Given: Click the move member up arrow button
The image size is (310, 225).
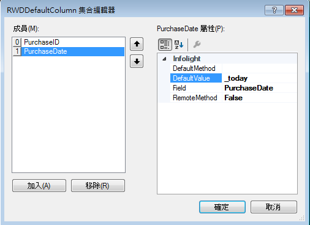Looking at the screenshot, I should pyautogui.click(x=137, y=44).
